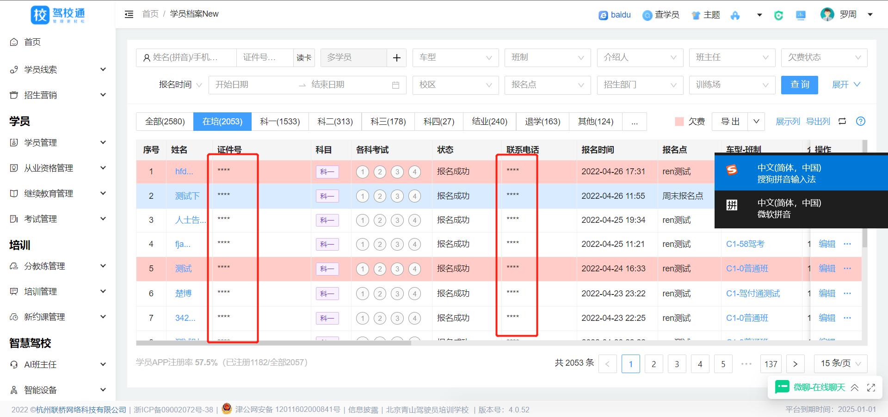The image size is (888, 417).
Task: Click the blue headset support icon
Action: coord(735,15)
